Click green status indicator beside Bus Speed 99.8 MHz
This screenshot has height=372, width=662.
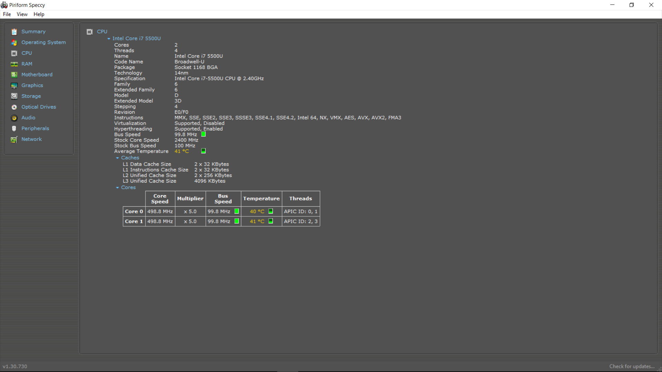click(x=203, y=134)
